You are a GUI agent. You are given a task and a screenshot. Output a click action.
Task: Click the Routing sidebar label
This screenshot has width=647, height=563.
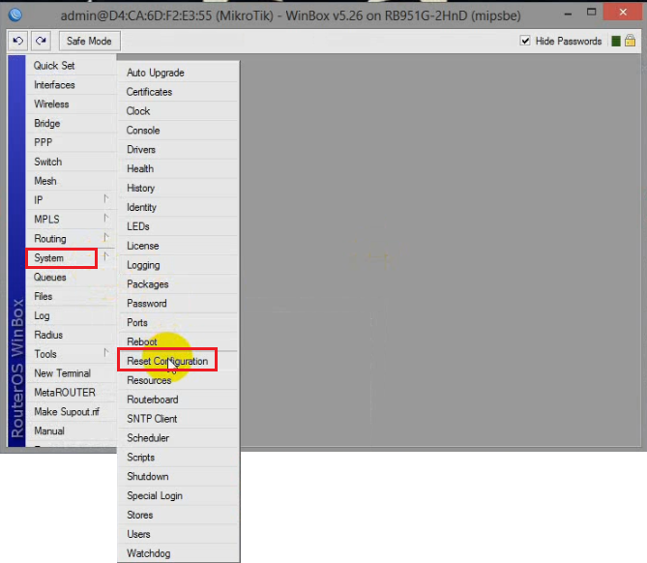(x=50, y=239)
